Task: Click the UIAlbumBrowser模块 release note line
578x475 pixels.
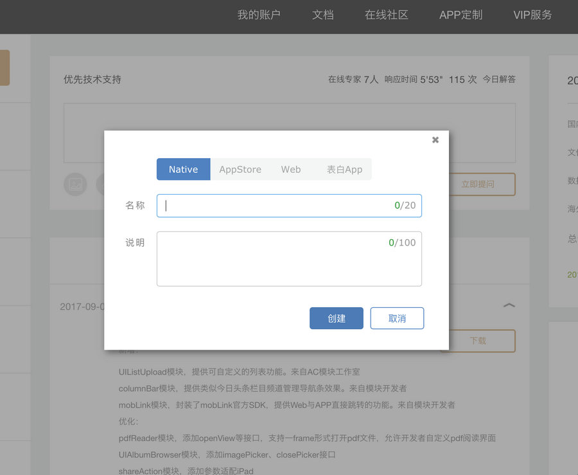Action: (x=227, y=454)
